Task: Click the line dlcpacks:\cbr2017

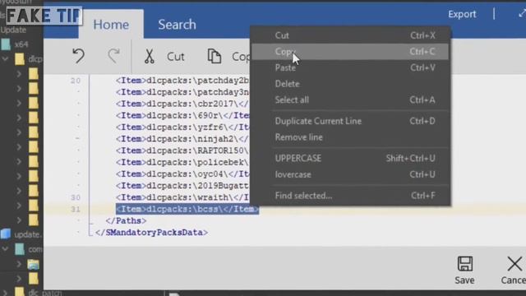Action: tap(182, 104)
